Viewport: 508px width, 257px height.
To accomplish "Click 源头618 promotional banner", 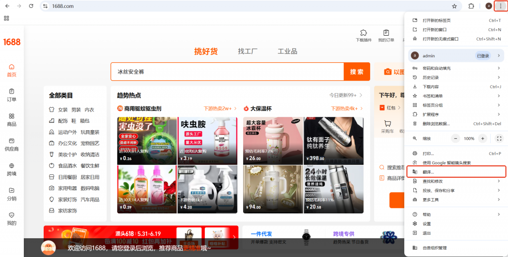I will [x=141, y=238].
